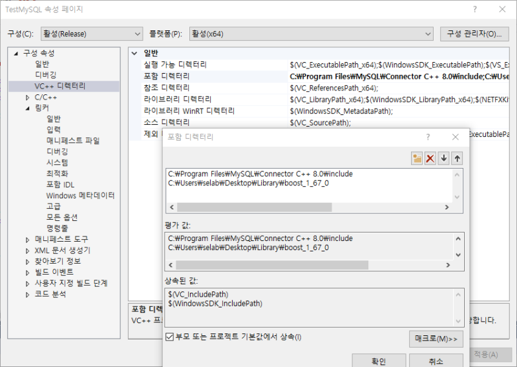Image resolution: width=517 pixels, height=367 pixels.
Task: Expand the 코드 분석 node
Action: click(x=28, y=295)
